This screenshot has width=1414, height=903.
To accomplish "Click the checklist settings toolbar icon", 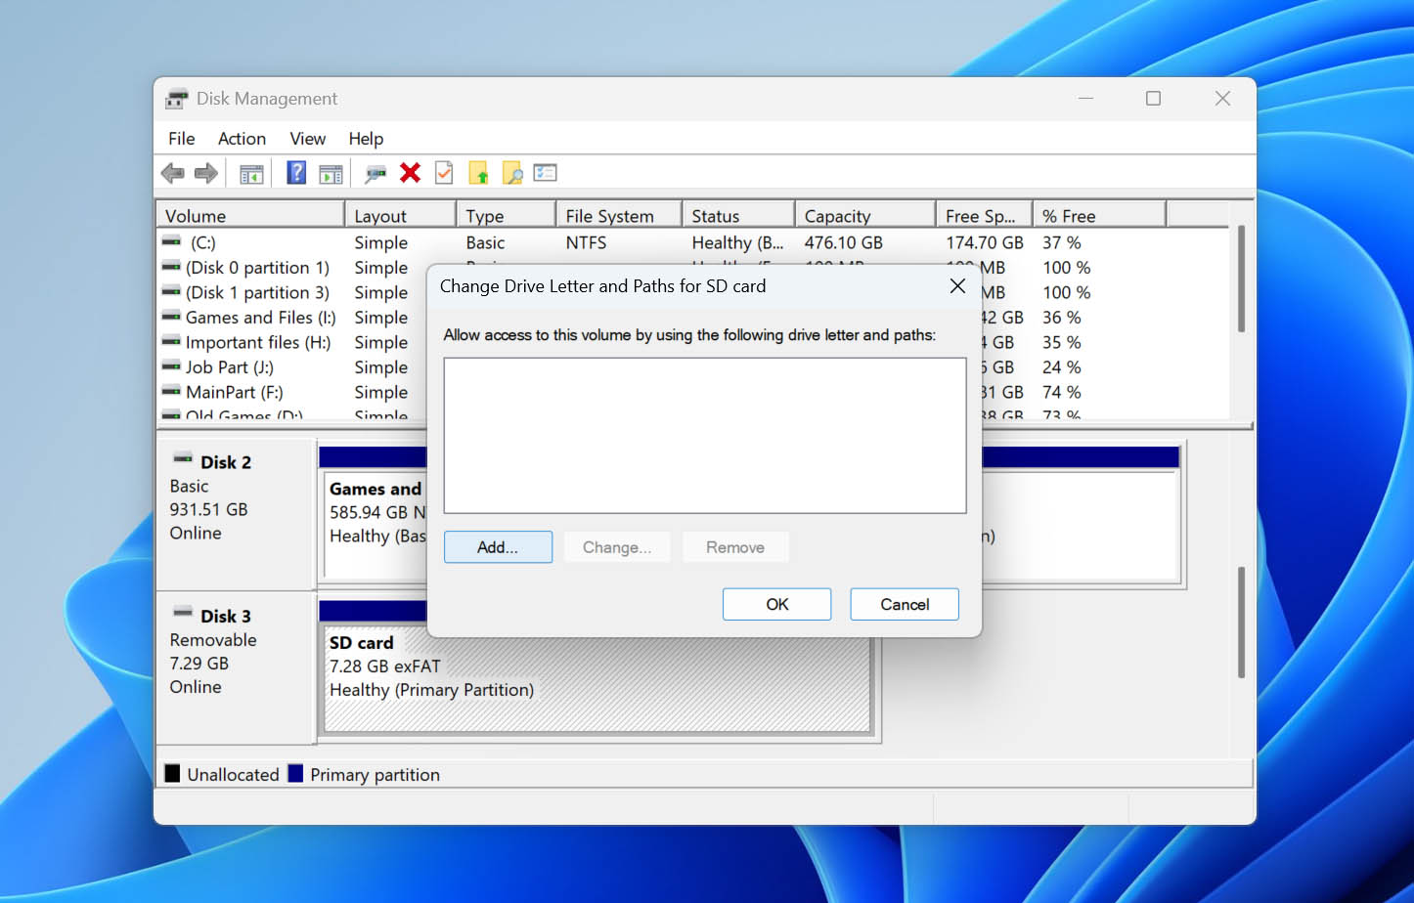I will point(545,173).
